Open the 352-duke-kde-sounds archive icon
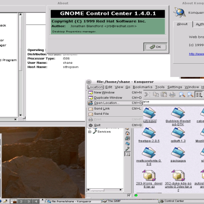204x204 pixels. [x=178, y=175]
